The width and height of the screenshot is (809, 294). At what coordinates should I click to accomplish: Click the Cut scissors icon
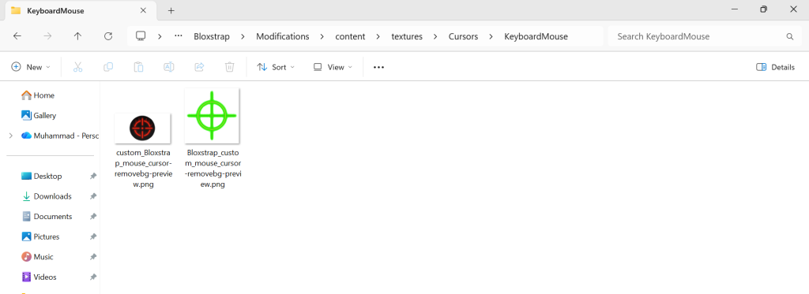pyautogui.click(x=78, y=67)
